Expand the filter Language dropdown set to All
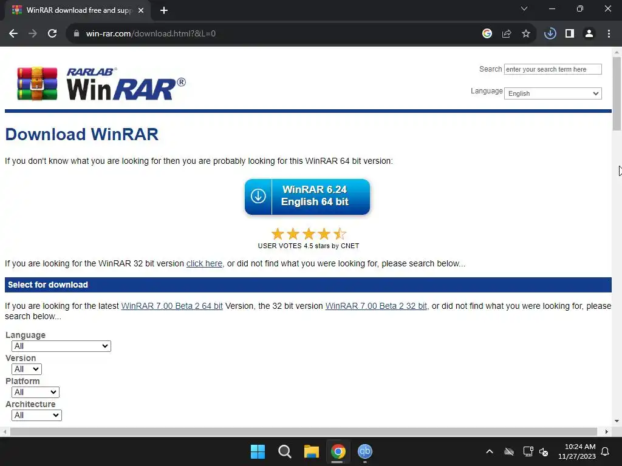Viewport: 622px width, 466px height. 61,346
